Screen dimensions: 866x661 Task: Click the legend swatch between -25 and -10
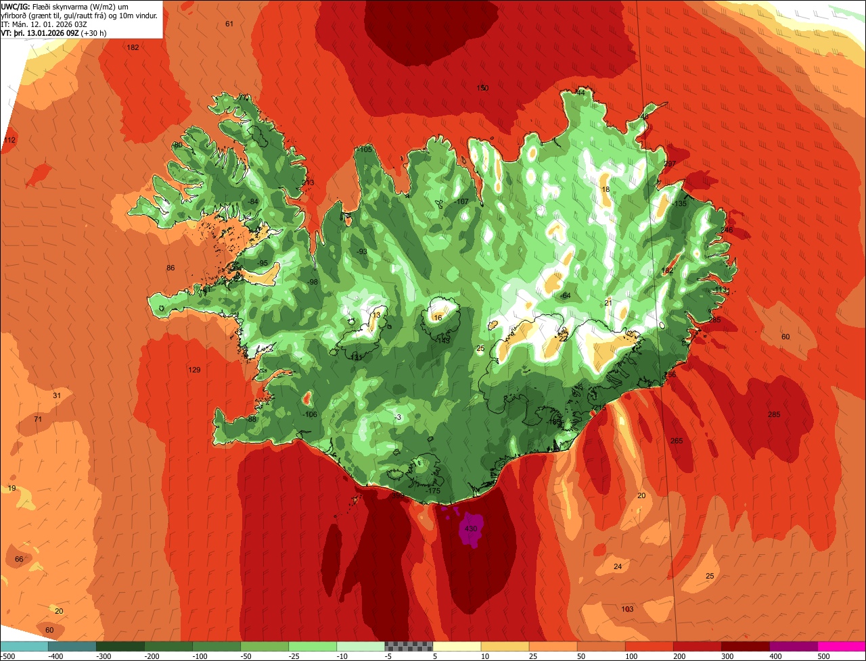pos(313,646)
